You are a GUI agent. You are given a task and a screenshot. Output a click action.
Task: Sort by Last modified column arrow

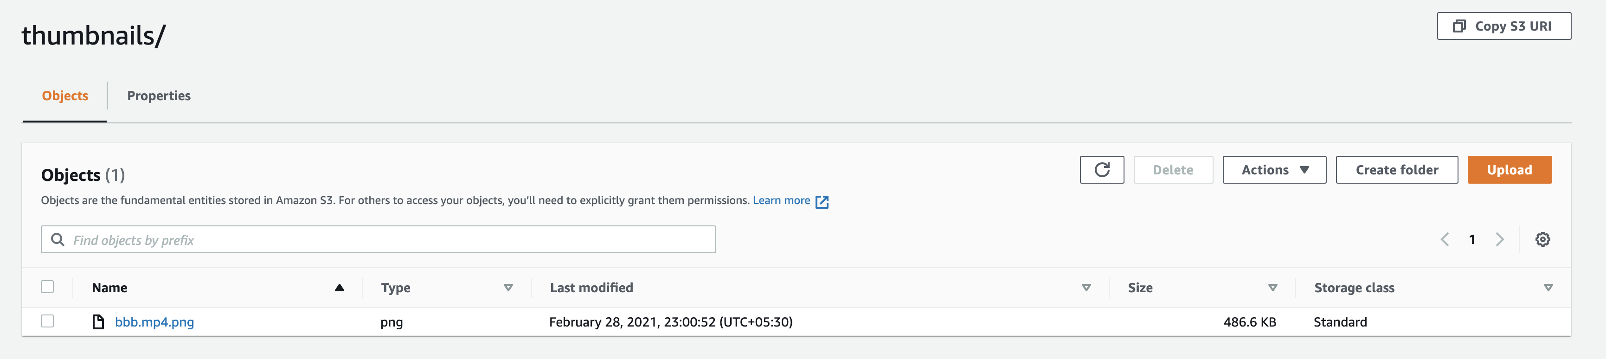[1086, 287]
